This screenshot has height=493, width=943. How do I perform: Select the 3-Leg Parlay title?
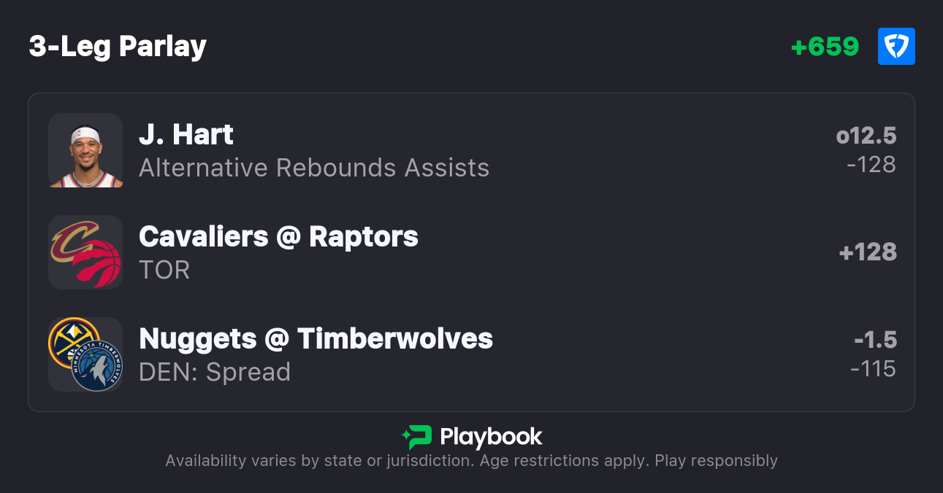(x=118, y=47)
